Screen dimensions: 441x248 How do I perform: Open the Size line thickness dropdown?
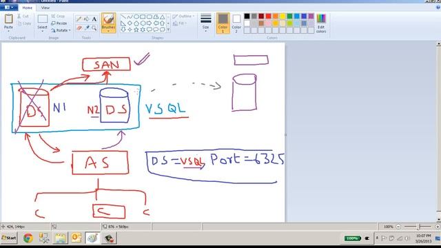pyautogui.click(x=205, y=23)
